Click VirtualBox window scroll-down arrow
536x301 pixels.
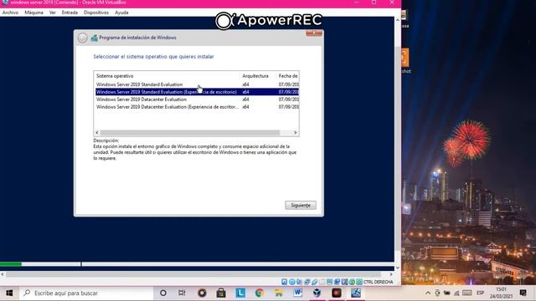click(398, 268)
